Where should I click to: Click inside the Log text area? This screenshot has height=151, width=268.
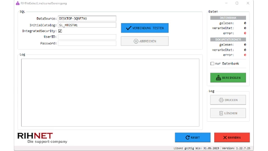coord(110,93)
